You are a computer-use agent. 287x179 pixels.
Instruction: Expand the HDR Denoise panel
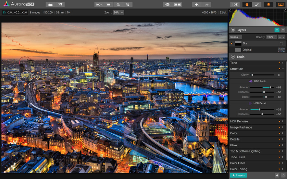tap(239, 121)
